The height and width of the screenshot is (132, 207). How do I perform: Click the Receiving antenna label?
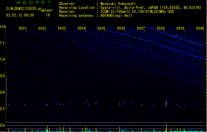[76, 16]
